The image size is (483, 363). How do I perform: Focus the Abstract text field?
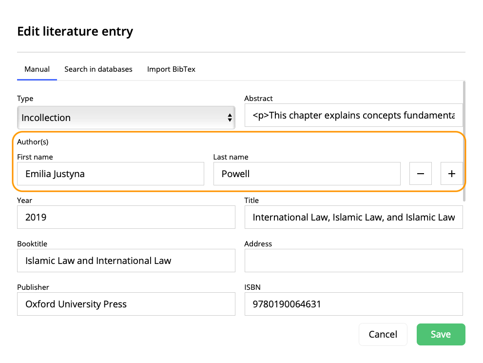click(x=354, y=115)
